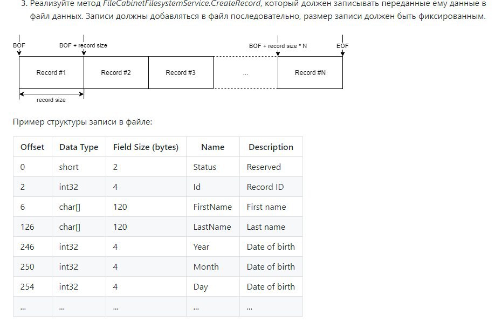
Task: Click the 'short' data type cell
Action: (79, 167)
